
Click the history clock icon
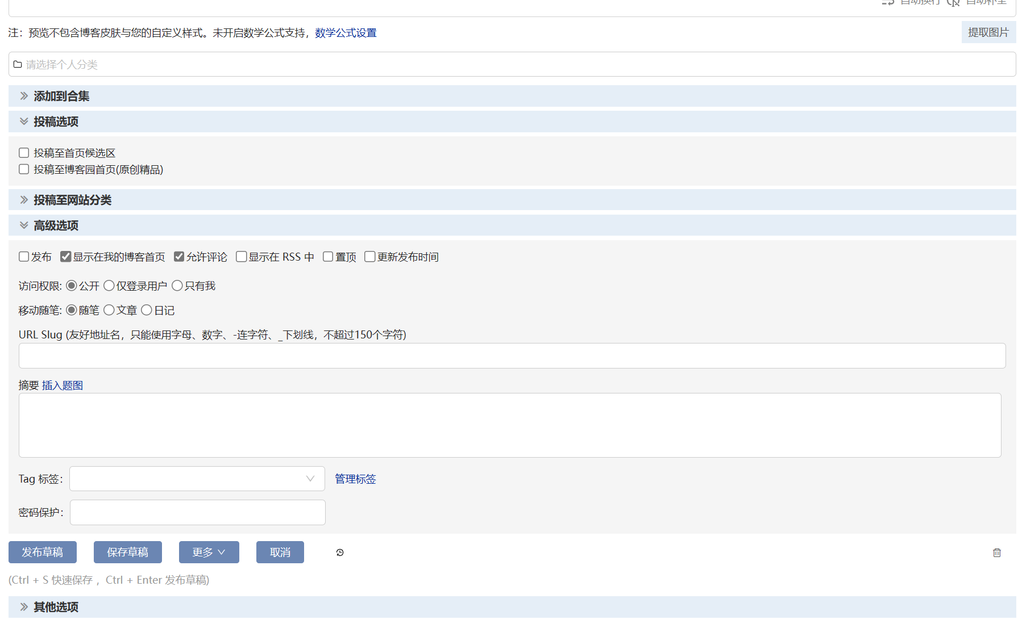pos(340,552)
